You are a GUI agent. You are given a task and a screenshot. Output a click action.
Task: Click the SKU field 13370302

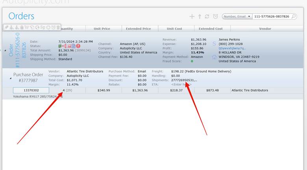point(31,90)
